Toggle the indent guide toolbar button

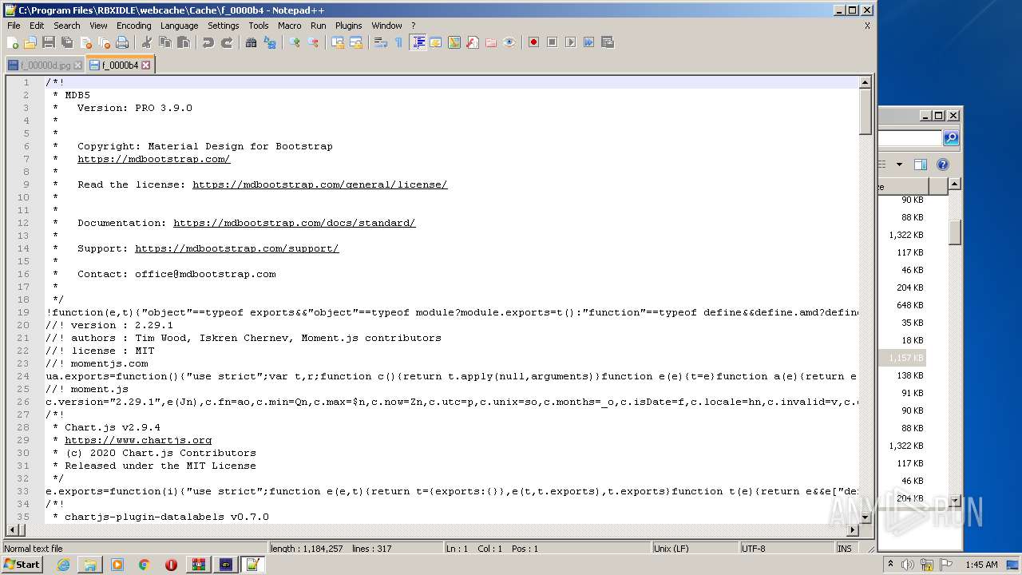point(418,42)
